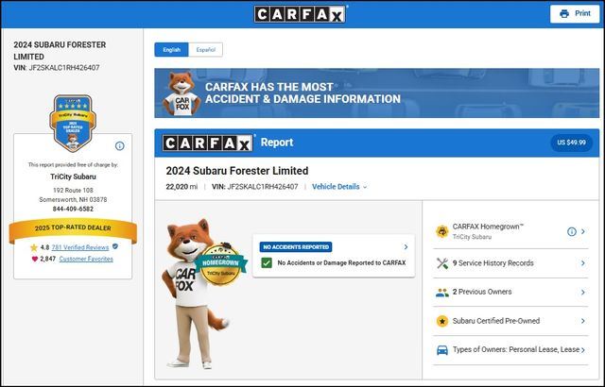
Task: Click the CARFAX Homegrown gold seal badge
Action: click(x=221, y=263)
